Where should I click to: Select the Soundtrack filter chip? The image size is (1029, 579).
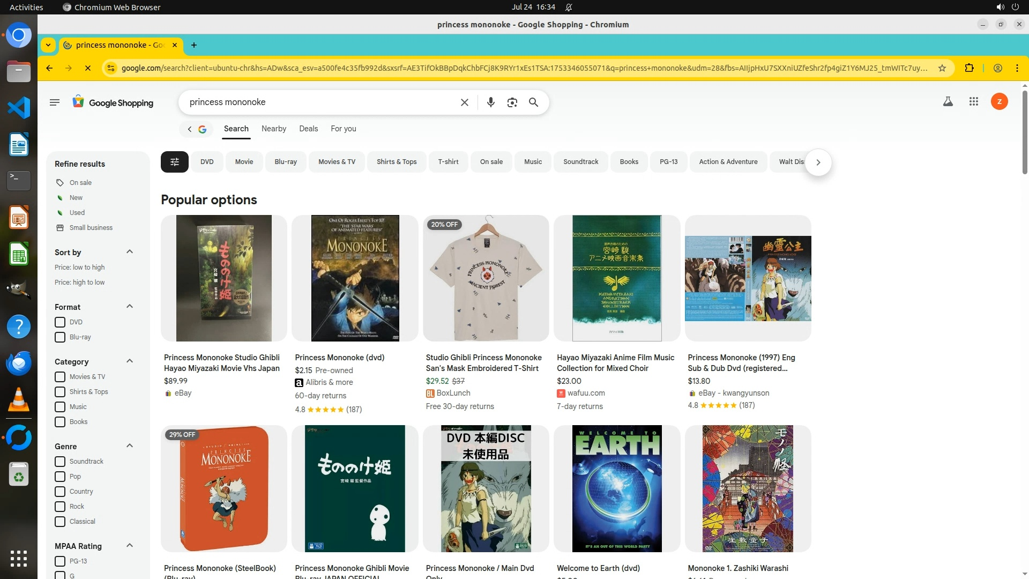580,162
